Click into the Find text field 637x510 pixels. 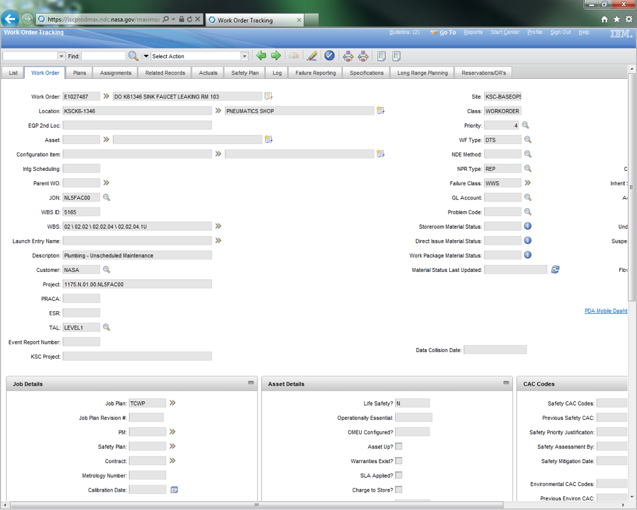point(104,56)
